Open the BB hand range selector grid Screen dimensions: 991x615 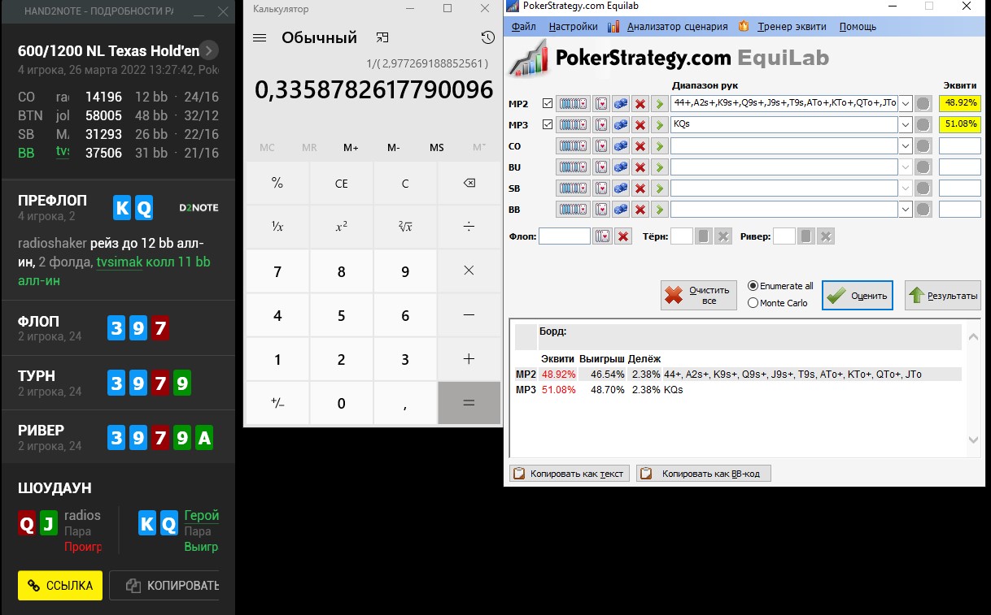(572, 210)
